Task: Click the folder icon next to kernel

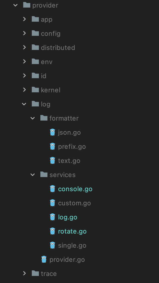Action: point(35,90)
